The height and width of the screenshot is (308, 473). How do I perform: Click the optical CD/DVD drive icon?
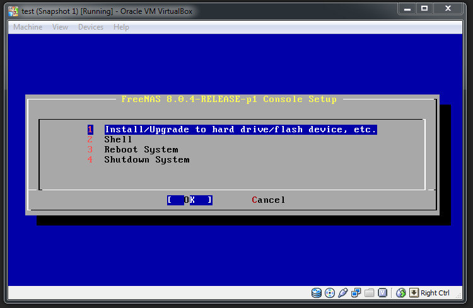click(330, 293)
